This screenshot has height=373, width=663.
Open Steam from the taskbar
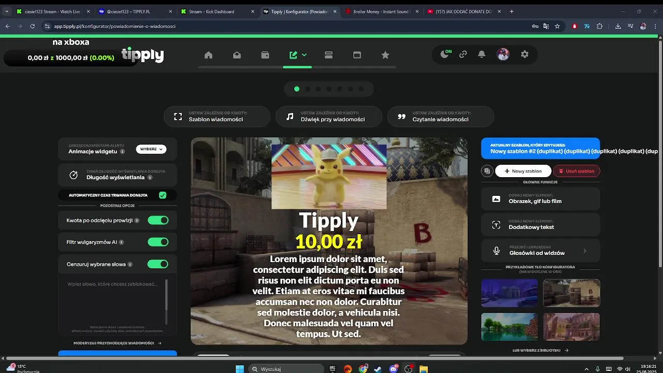pos(379,369)
